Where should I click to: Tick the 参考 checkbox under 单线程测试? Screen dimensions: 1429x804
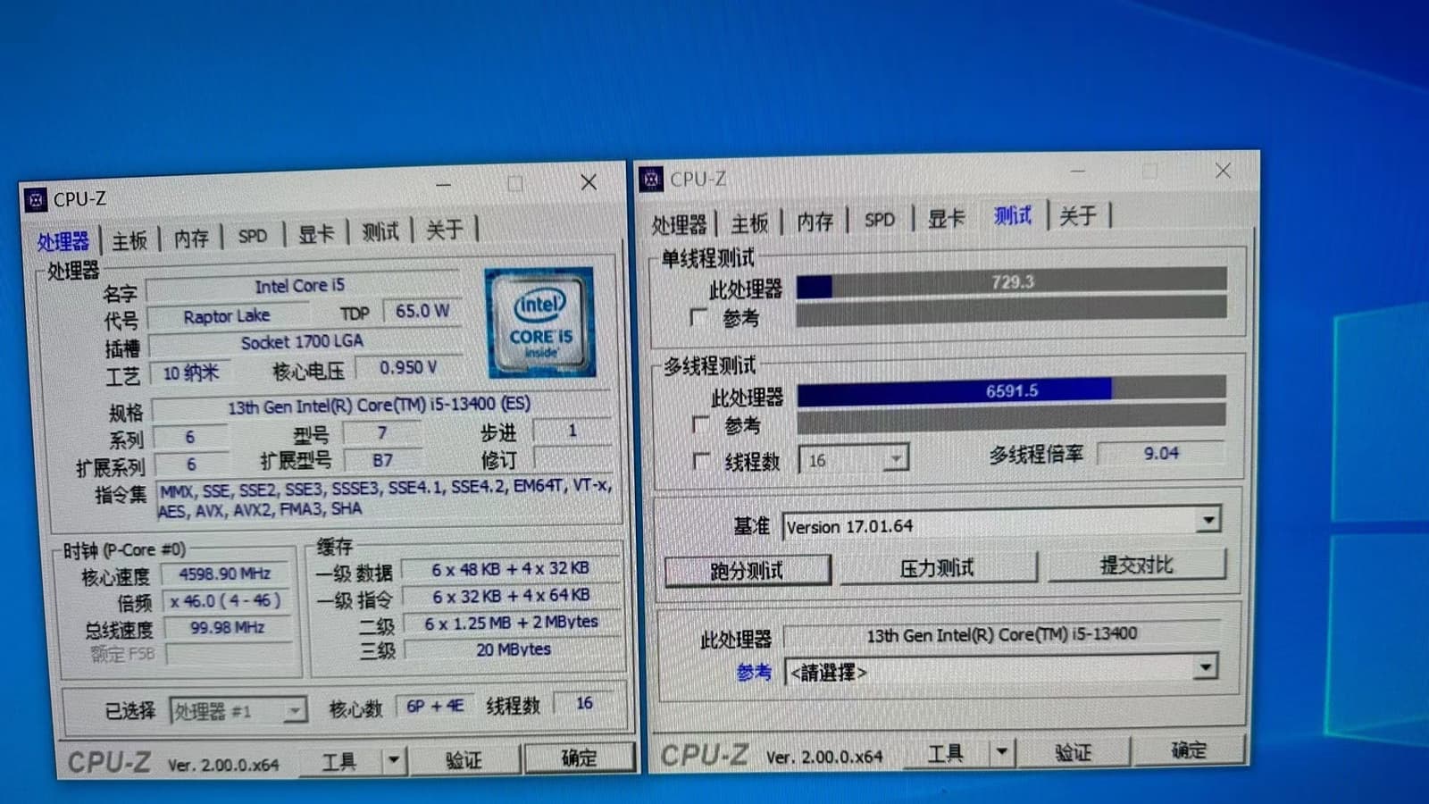(699, 317)
